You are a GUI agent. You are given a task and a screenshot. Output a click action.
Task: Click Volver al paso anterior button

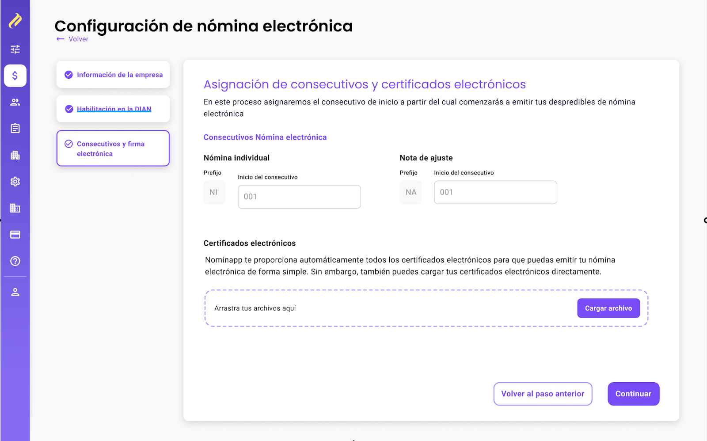pyautogui.click(x=543, y=394)
